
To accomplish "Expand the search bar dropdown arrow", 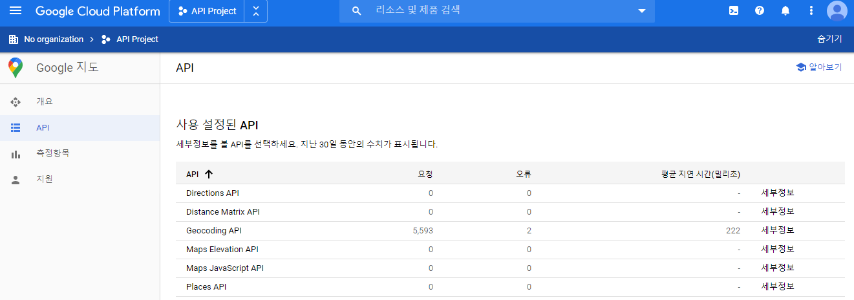I will coord(642,11).
